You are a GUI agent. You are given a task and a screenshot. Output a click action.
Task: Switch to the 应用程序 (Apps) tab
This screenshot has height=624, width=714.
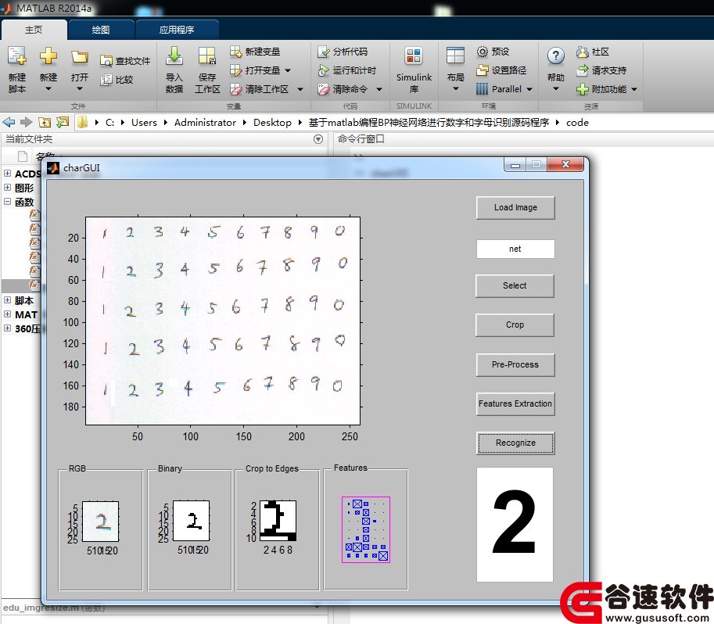coord(177,30)
